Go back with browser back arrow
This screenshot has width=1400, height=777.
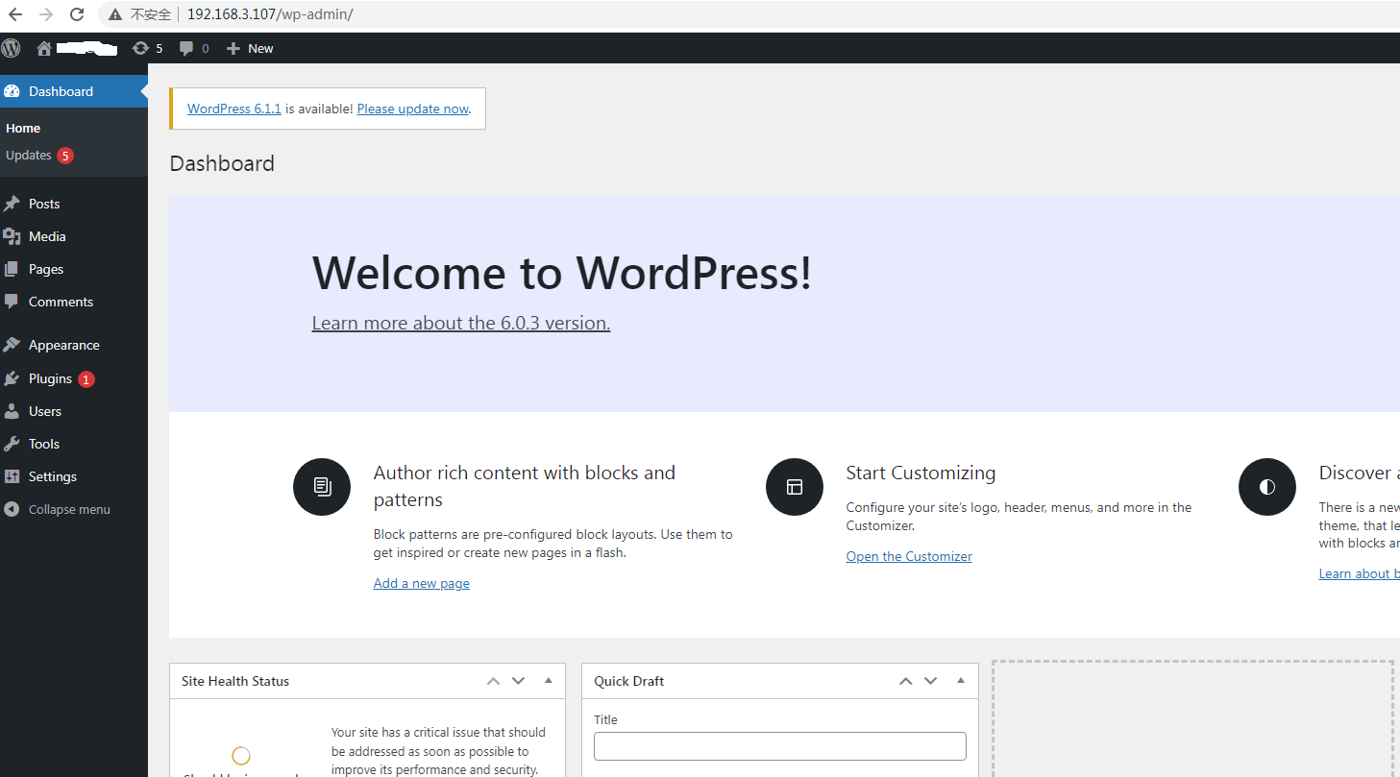[x=15, y=14]
